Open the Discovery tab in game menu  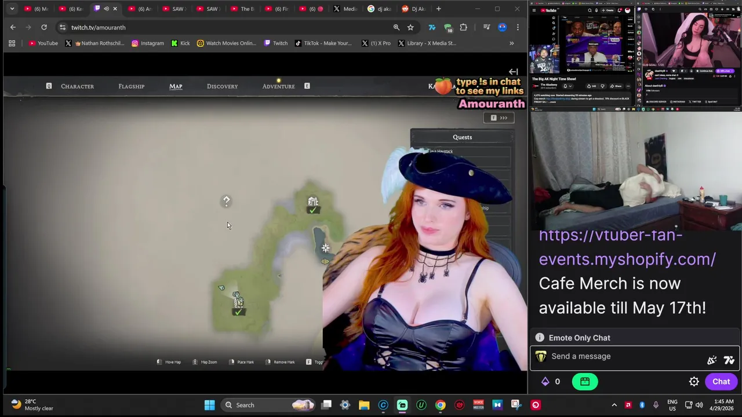222,86
